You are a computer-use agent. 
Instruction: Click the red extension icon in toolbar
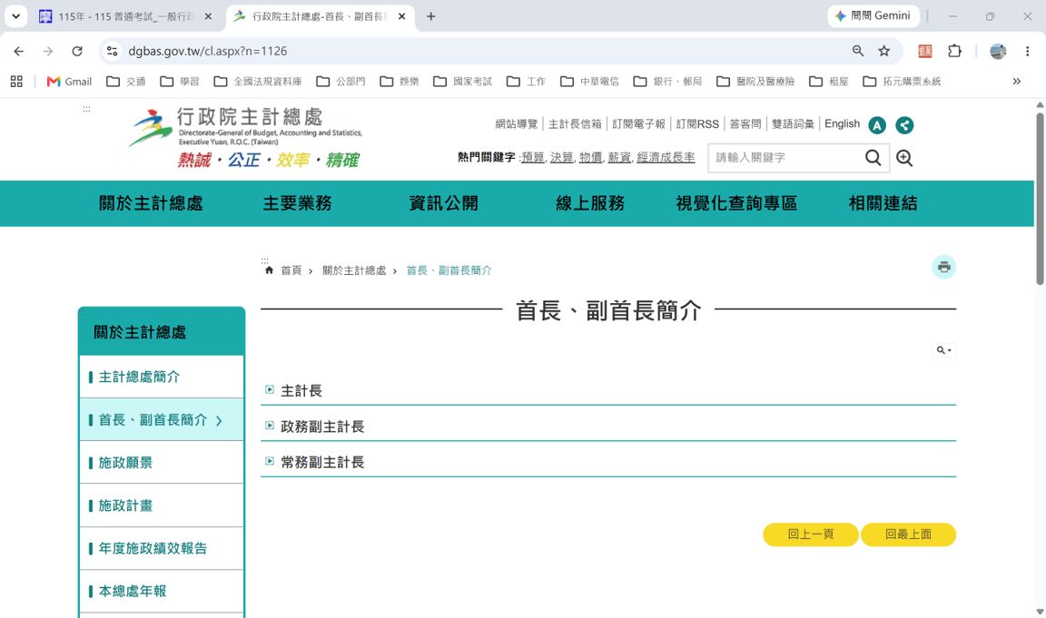925,52
